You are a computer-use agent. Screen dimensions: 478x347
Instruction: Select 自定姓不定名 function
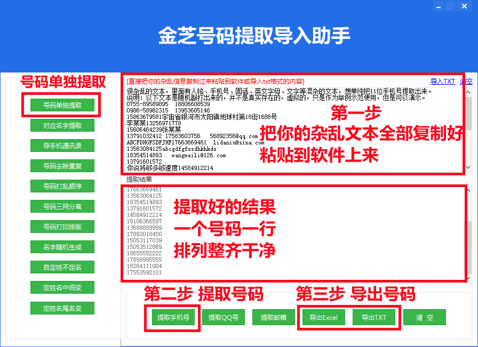click(x=62, y=267)
